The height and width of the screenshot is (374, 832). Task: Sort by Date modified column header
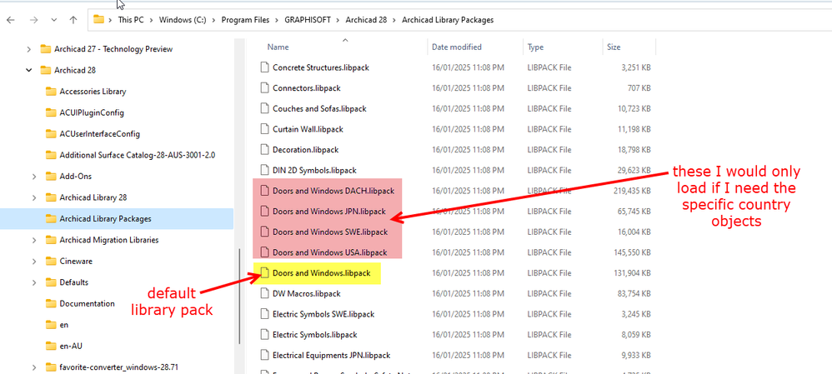pos(457,47)
